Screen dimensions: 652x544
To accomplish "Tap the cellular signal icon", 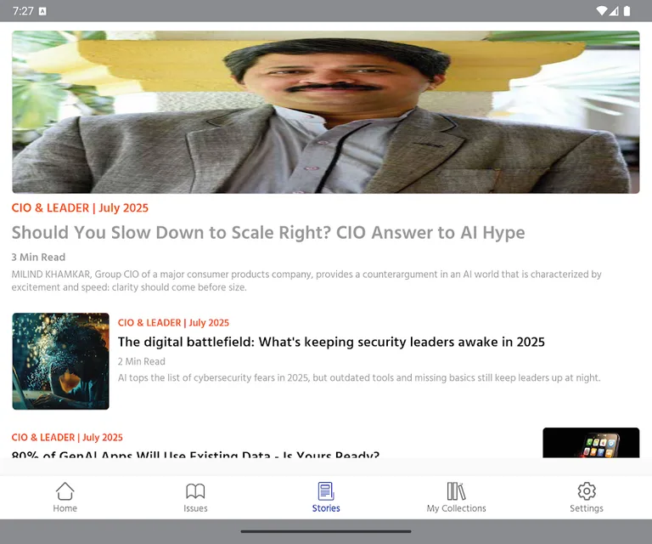I will coord(614,11).
